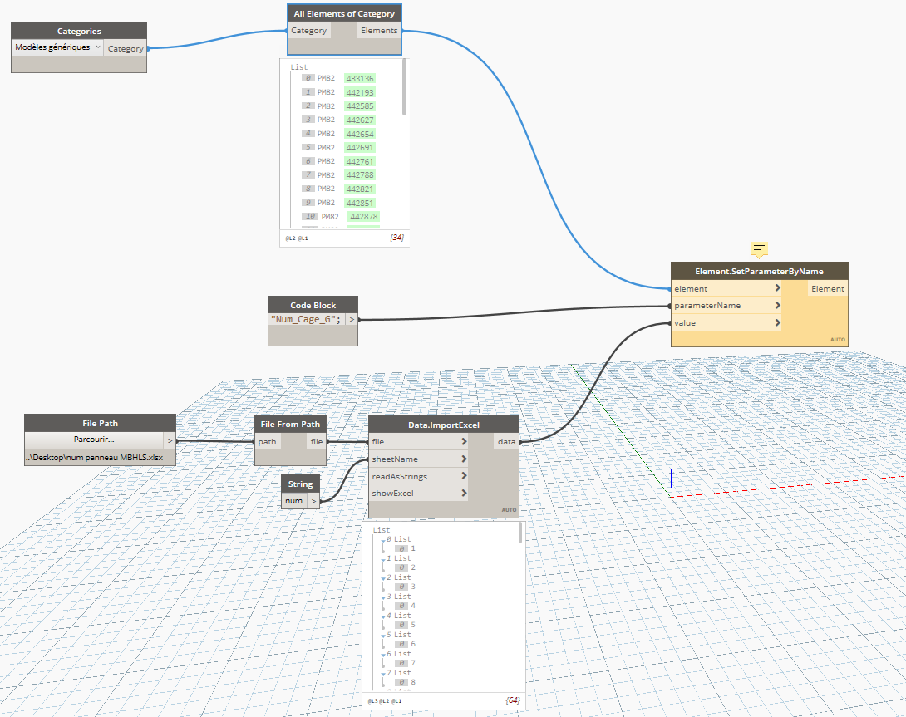This screenshot has width=906, height=717.
Task: Click the sheetName port chevron on Data.ImportExcel
Action: click(x=464, y=459)
